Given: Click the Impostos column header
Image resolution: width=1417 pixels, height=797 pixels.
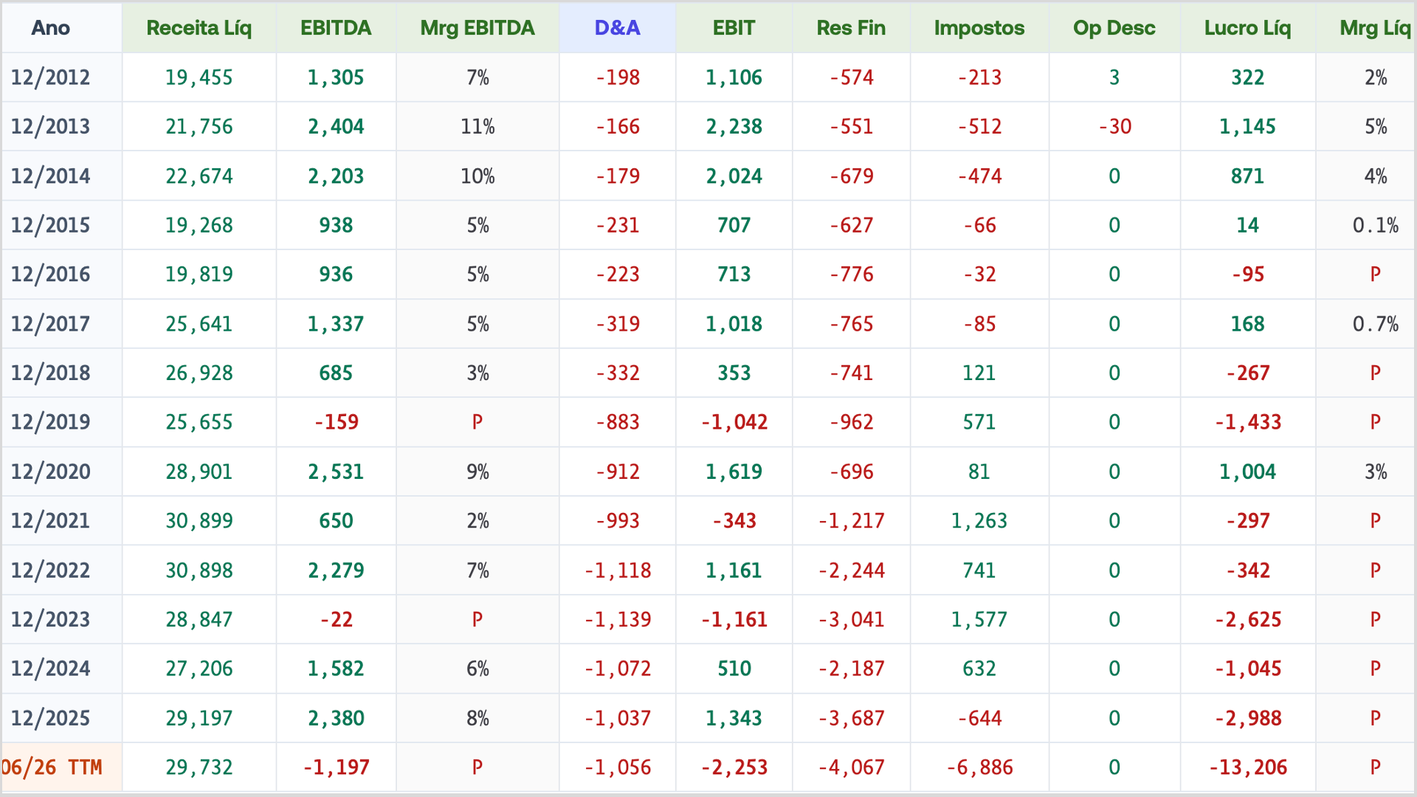Looking at the screenshot, I should (979, 28).
